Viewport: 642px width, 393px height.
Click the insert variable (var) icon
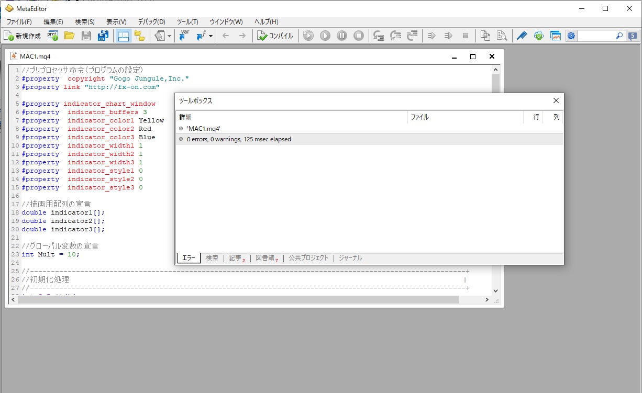(184, 36)
